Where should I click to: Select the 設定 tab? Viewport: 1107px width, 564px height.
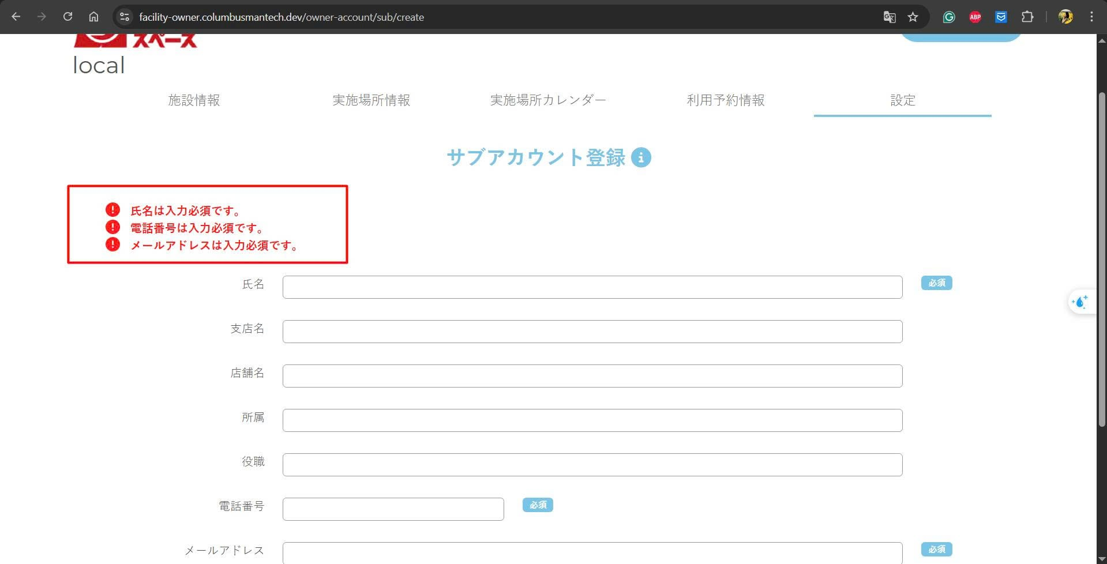902,100
